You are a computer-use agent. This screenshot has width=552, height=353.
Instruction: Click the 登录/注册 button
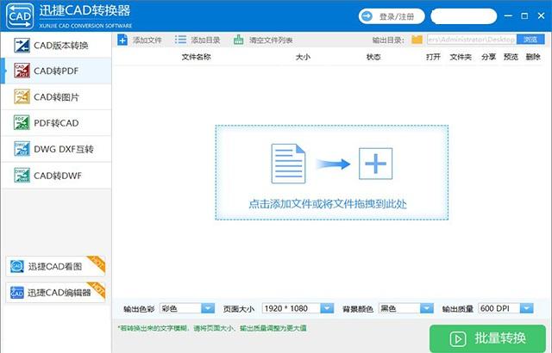(x=392, y=16)
